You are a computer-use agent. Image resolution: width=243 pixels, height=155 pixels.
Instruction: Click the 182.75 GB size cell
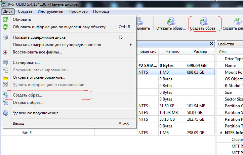(x=200, y=119)
